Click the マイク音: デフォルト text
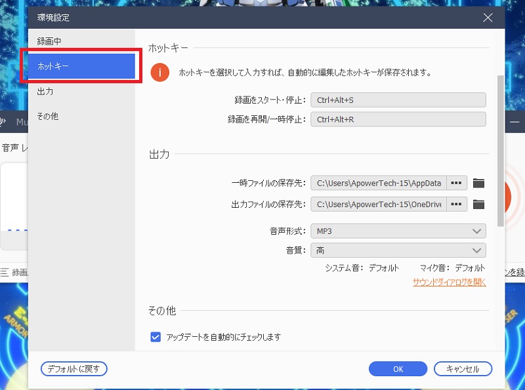The width and height of the screenshot is (525, 390). 452,268
